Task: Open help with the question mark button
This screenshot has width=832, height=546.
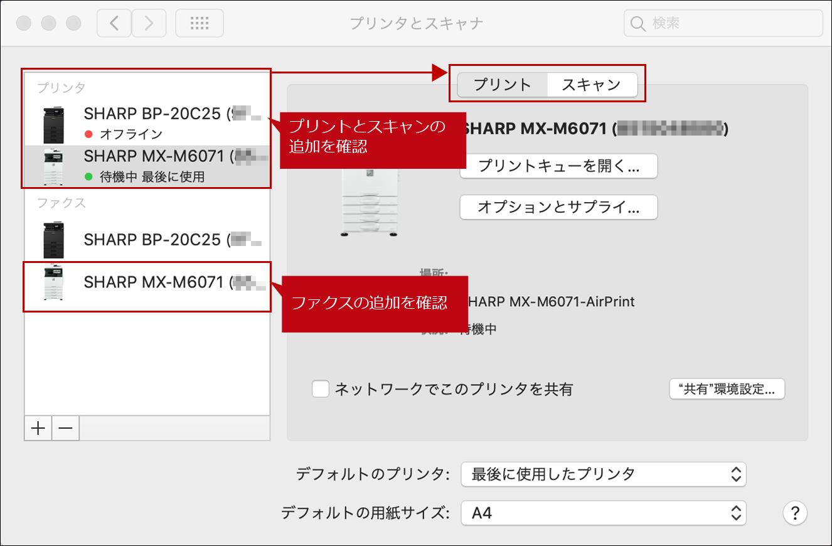Action: point(795,513)
